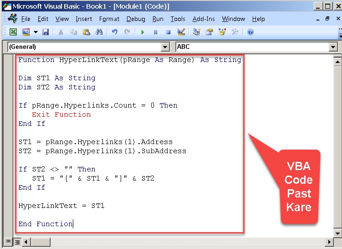Save the workbook using the floppy disk icon

point(46,32)
